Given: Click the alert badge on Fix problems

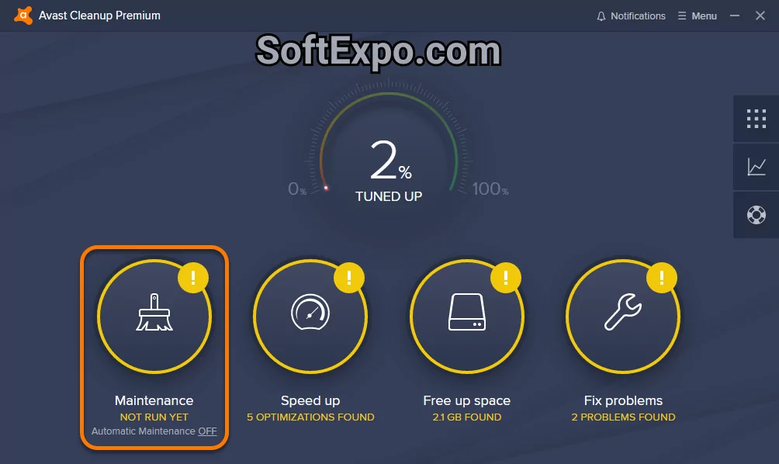Looking at the screenshot, I should 663,277.
